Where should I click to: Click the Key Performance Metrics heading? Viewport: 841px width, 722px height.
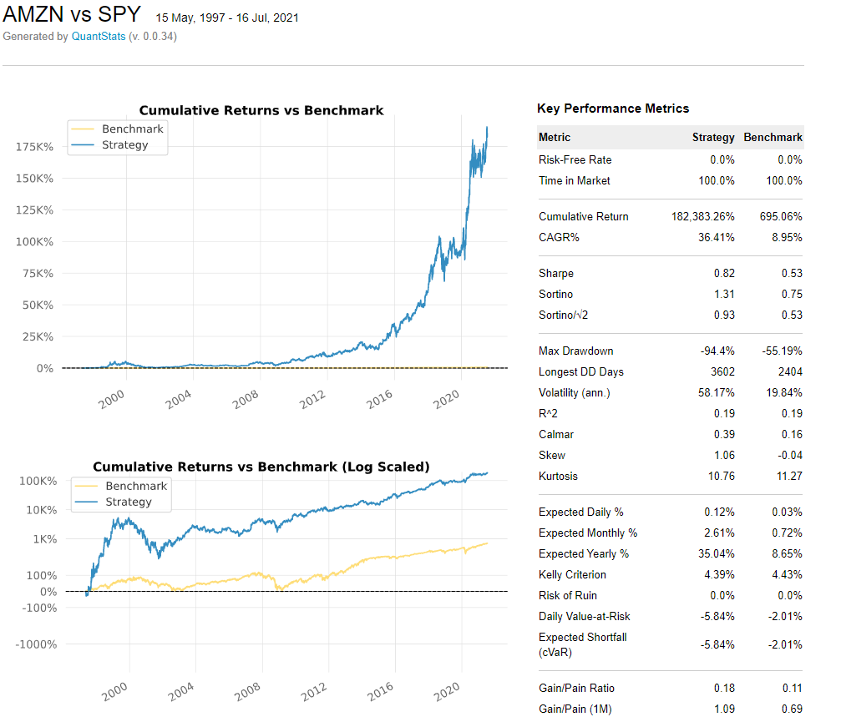tap(613, 109)
